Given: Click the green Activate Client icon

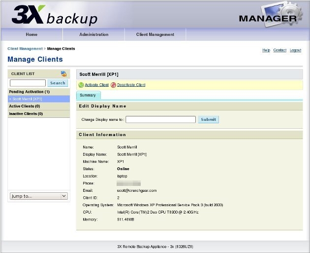Looking at the screenshot, I should [81, 85].
